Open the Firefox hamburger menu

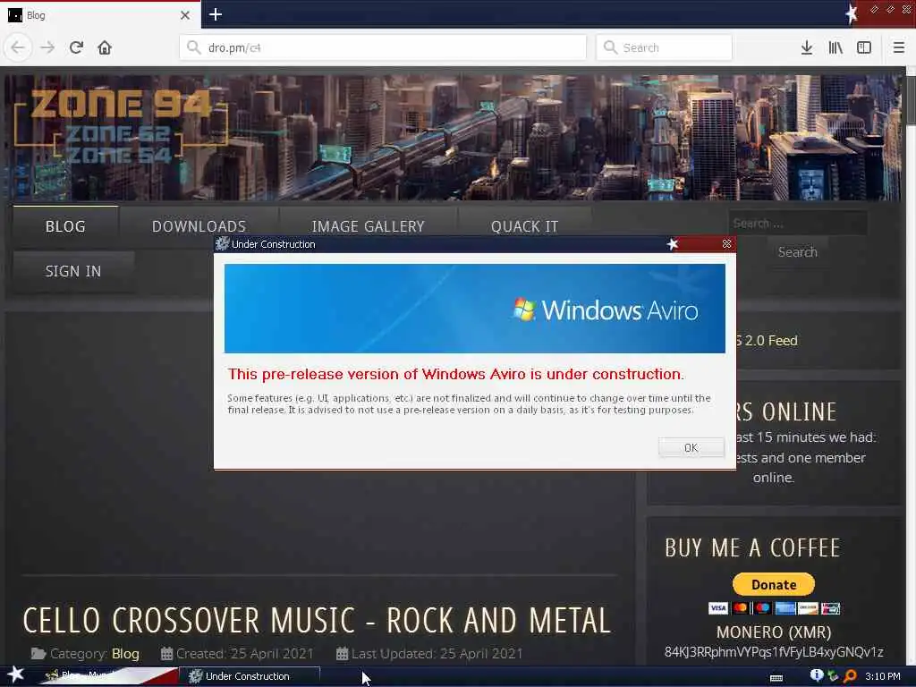[898, 47]
